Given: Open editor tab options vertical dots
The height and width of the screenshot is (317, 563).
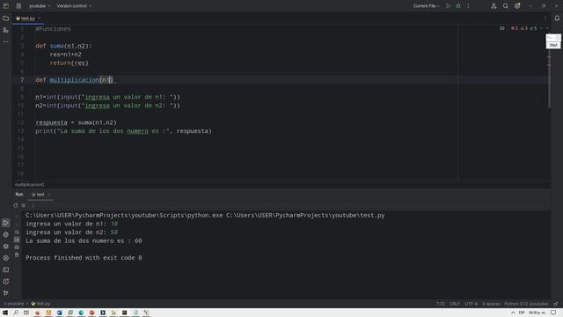Looking at the screenshot, I should [x=545, y=18].
